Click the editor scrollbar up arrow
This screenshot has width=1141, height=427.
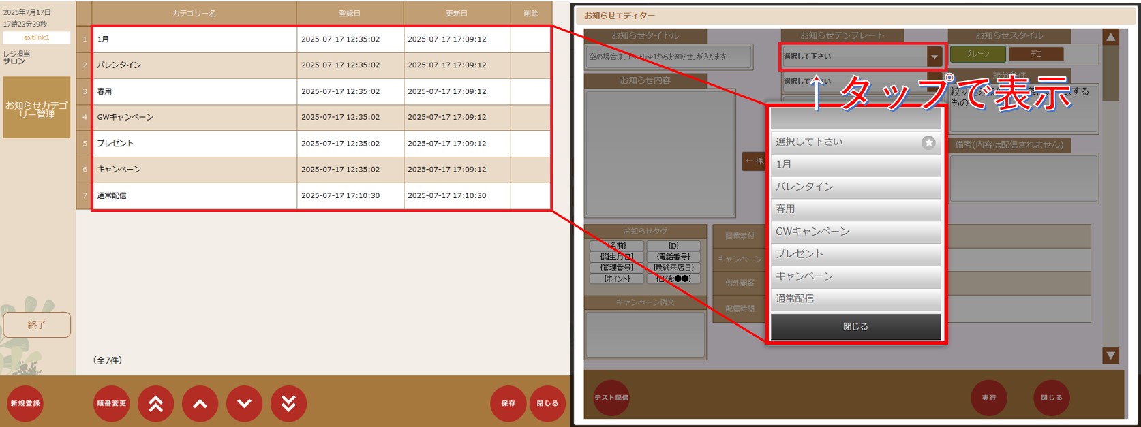[1111, 37]
